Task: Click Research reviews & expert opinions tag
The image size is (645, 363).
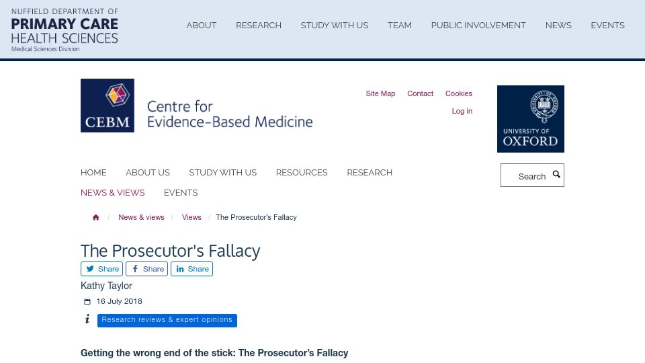Action: click(x=167, y=320)
